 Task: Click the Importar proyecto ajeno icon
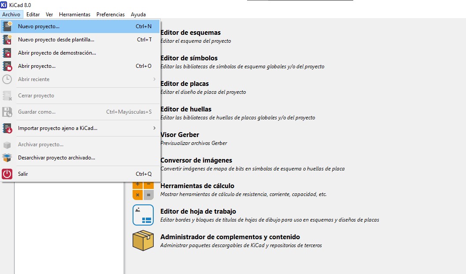7,128
